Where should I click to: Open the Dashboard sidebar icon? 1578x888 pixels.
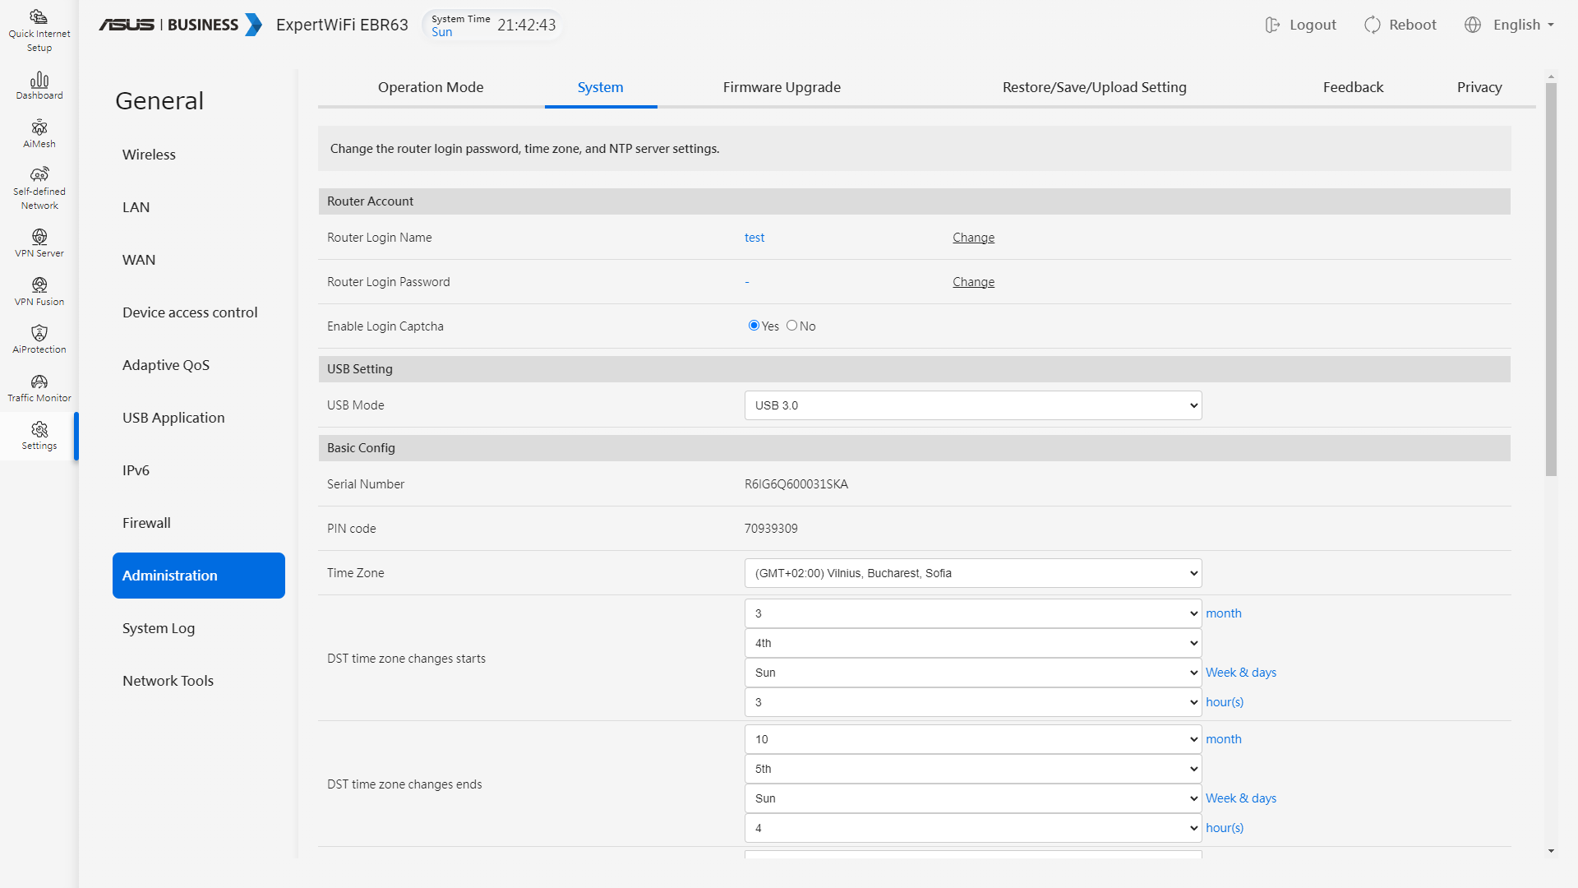click(x=39, y=80)
